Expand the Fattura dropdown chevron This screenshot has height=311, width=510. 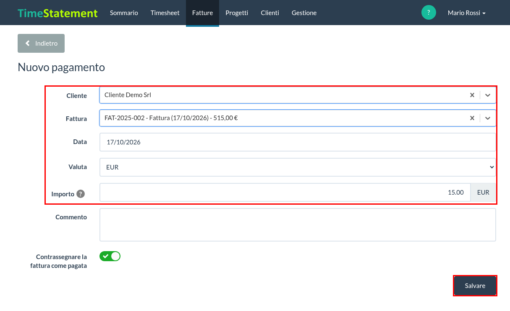(x=488, y=118)
